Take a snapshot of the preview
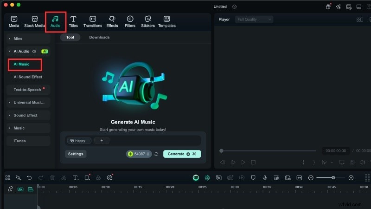The width and height of the screenshot is (371, 209). pos(352,162)
